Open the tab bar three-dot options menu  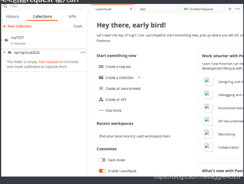point(238,9)
